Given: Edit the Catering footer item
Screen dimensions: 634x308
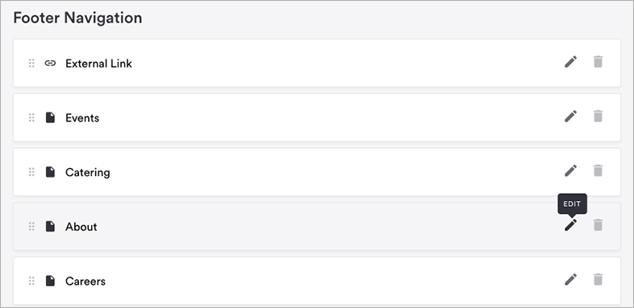Looking at the screenshot, I should point(570,171).
